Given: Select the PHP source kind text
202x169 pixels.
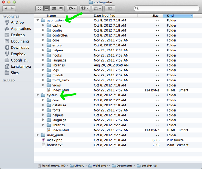Looking at the screenshot, I should coord(175,140).
